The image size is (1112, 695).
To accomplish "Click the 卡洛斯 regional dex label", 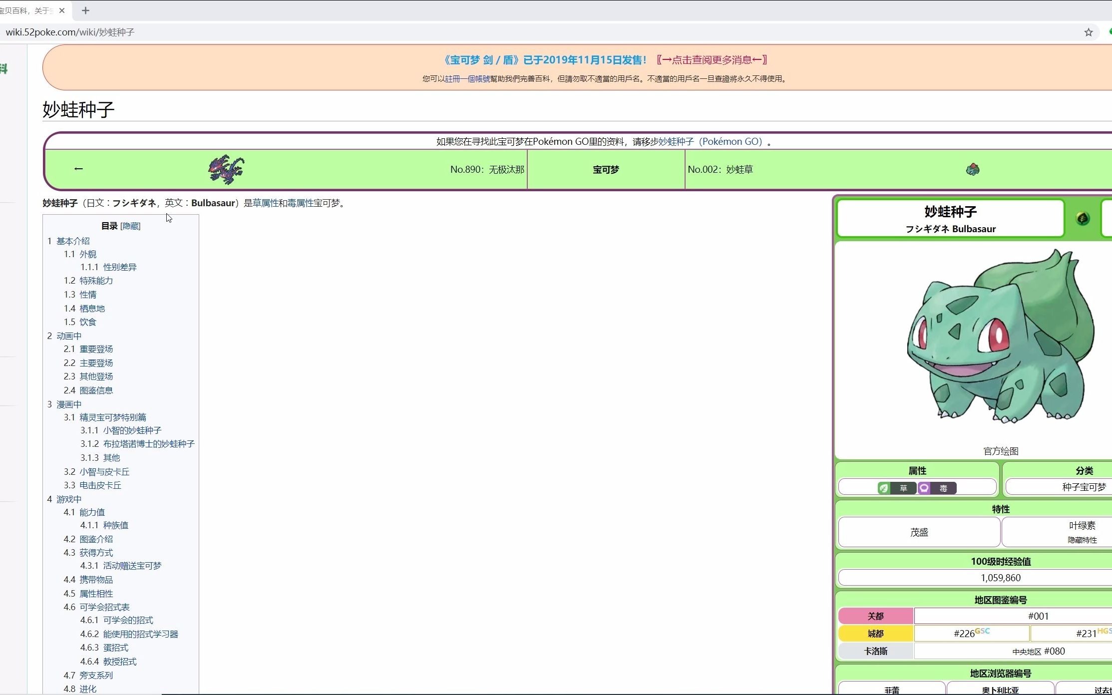I will click(x=875, y=651).
